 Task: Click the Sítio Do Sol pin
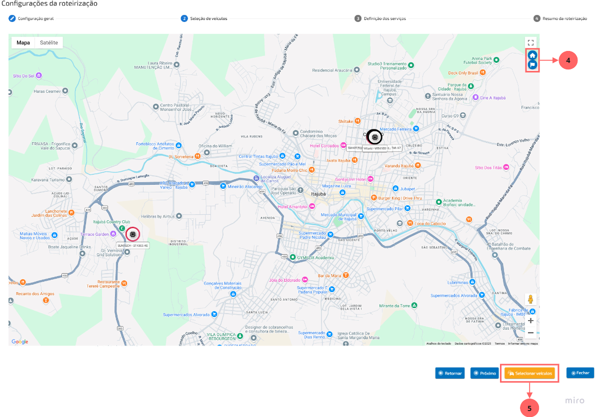pos(39,76)
